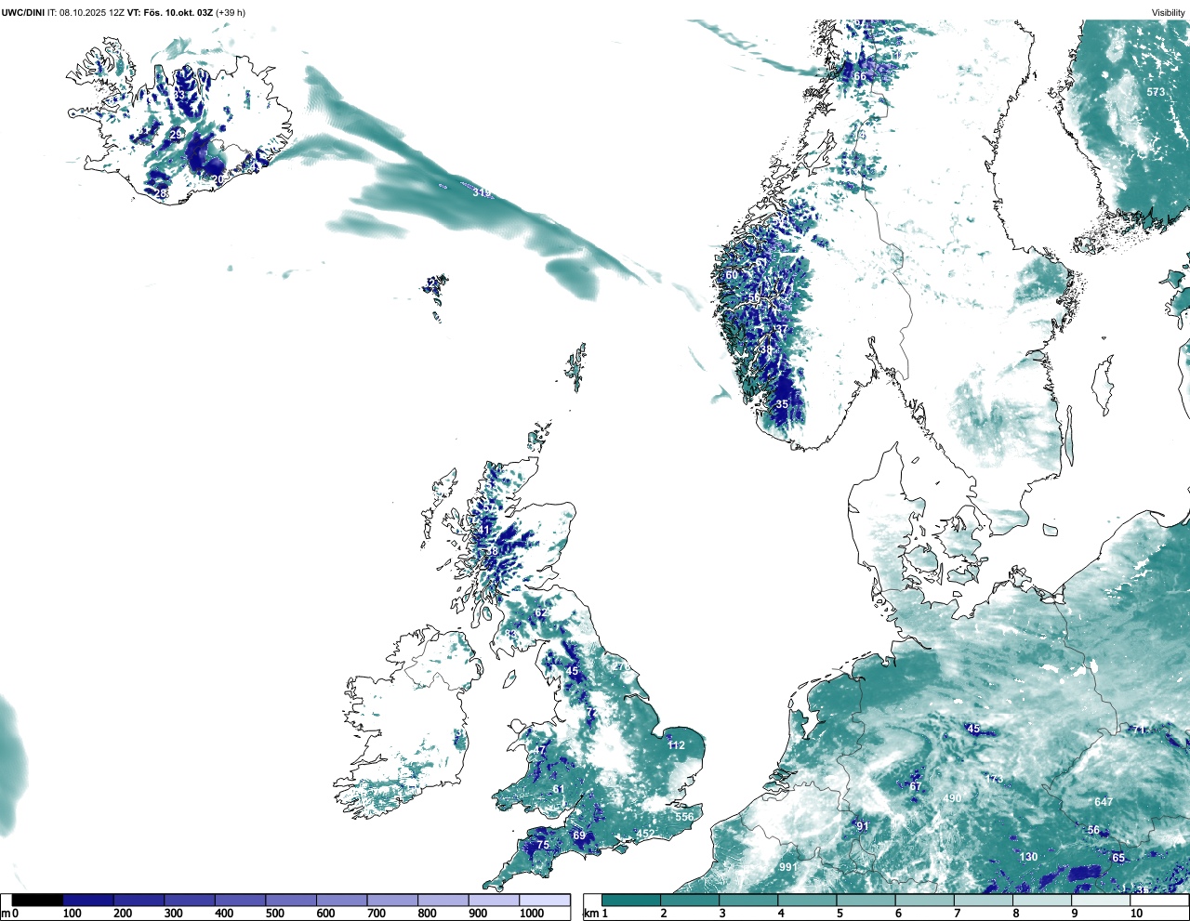Click the '452' value on England's south coast

646,834
